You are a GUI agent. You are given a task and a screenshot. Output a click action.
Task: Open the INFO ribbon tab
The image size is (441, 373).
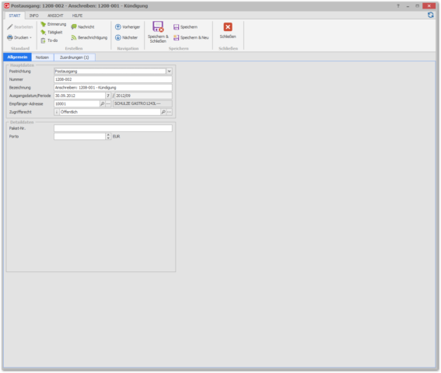(33, 16)
